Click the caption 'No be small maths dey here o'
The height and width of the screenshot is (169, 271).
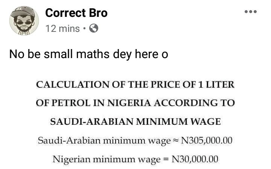(88, 54)
